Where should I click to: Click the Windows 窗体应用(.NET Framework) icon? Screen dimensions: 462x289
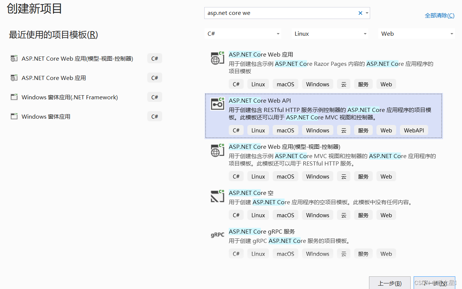[x=14, y=97]
